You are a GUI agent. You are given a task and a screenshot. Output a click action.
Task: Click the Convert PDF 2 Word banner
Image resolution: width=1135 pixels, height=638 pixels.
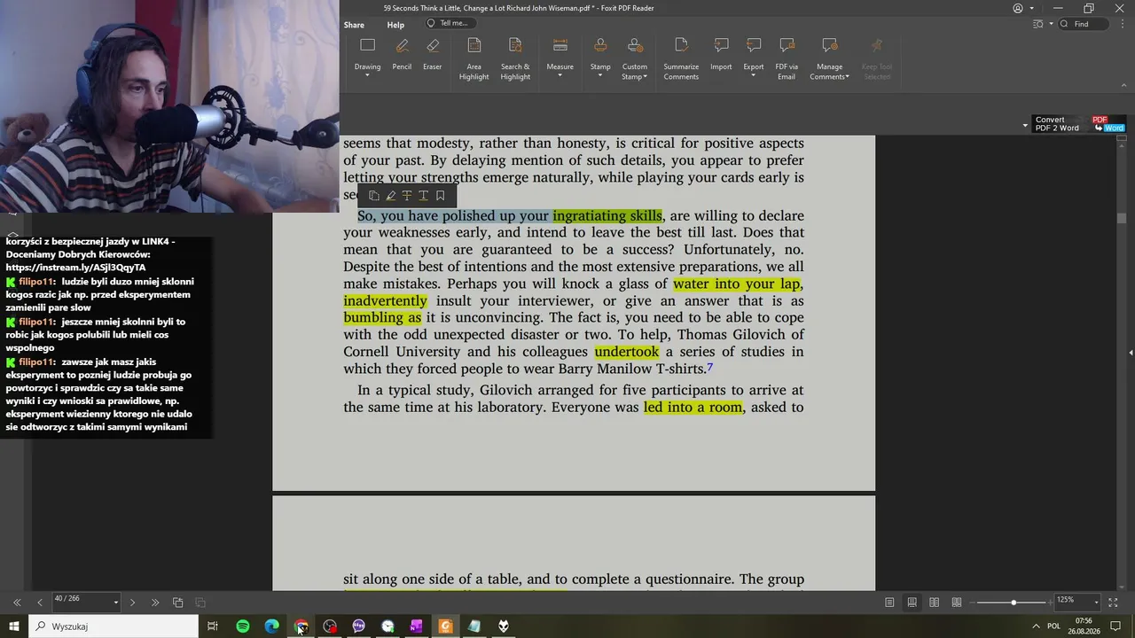[x=1079, y=124]
